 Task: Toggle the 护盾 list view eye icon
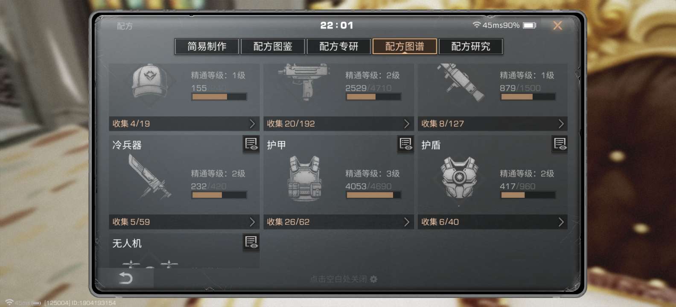(559, 144)
